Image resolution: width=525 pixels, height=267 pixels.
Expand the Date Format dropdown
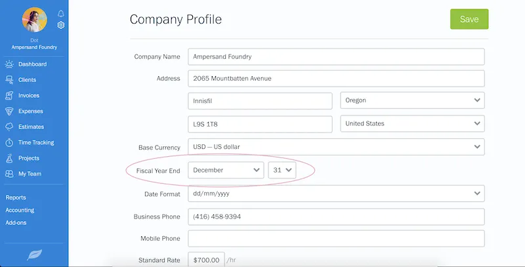[x=336, y=194]
